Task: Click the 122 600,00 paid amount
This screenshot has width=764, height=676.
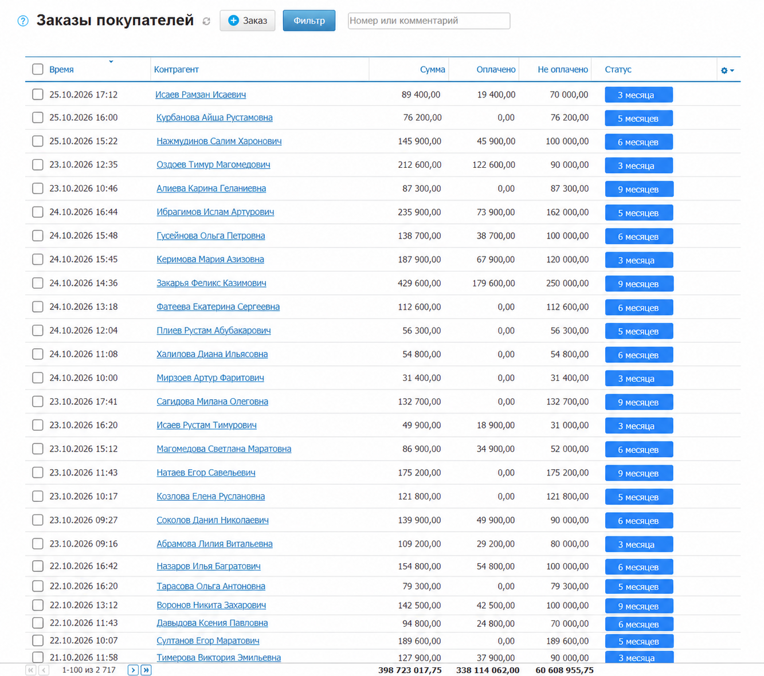Action: (x=493, y=164)
